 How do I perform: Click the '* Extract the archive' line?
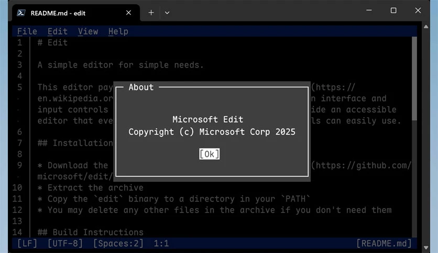click(x=91, y=188)
